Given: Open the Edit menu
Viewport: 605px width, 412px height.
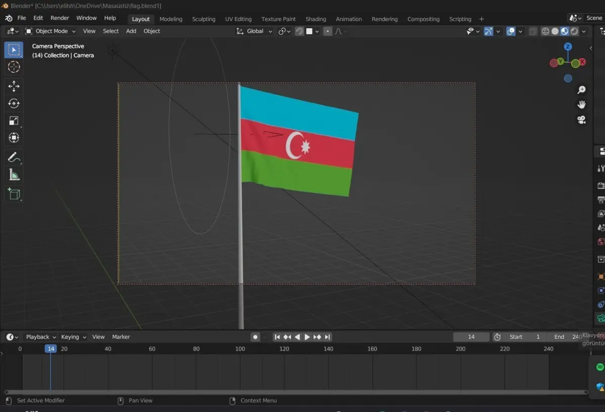Looking at the screenshot, I should (38, 18).
